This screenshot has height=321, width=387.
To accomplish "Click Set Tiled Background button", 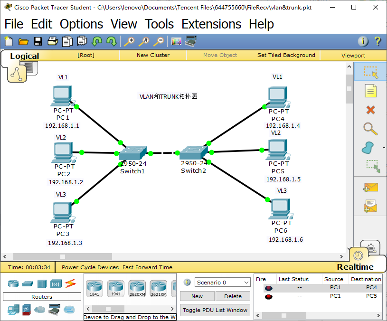I will pos(286,55).
